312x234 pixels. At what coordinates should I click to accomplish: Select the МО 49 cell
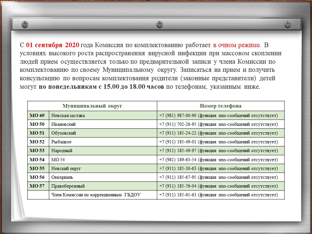pos(37,115)
